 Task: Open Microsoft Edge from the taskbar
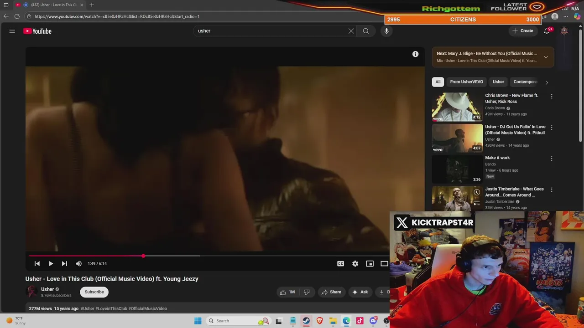(x=346, y=321)
